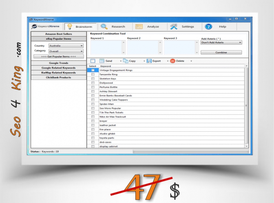Click the Help question mark icon
This screenshot has height=203, width=274.
click(208, 26)
